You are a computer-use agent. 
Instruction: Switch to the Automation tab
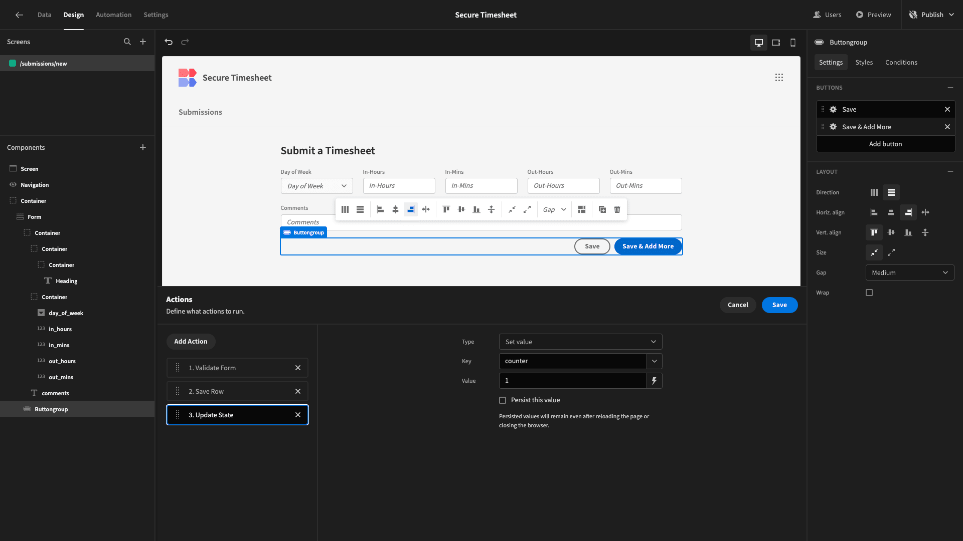[114, 15]
